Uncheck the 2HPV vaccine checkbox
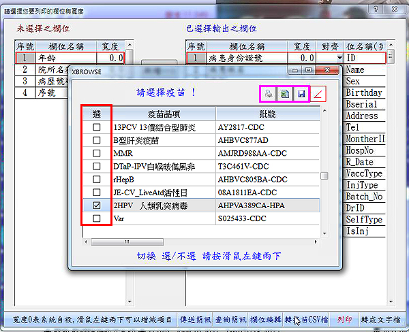409x332 pixels. (97, 204)
